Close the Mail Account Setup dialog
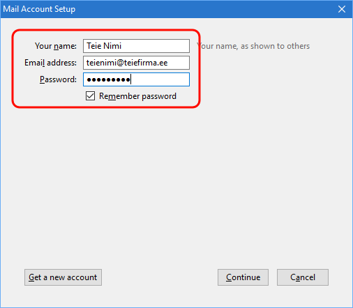Screen dimensions: 353x308 (342, 9)
